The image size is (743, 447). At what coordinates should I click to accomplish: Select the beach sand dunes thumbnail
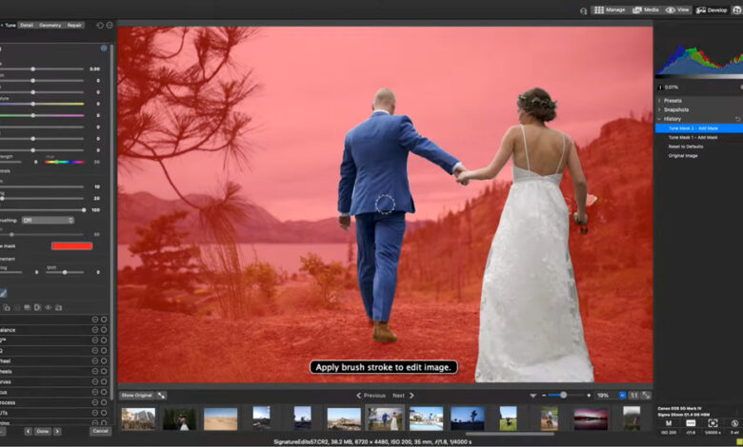click(220, 418)
